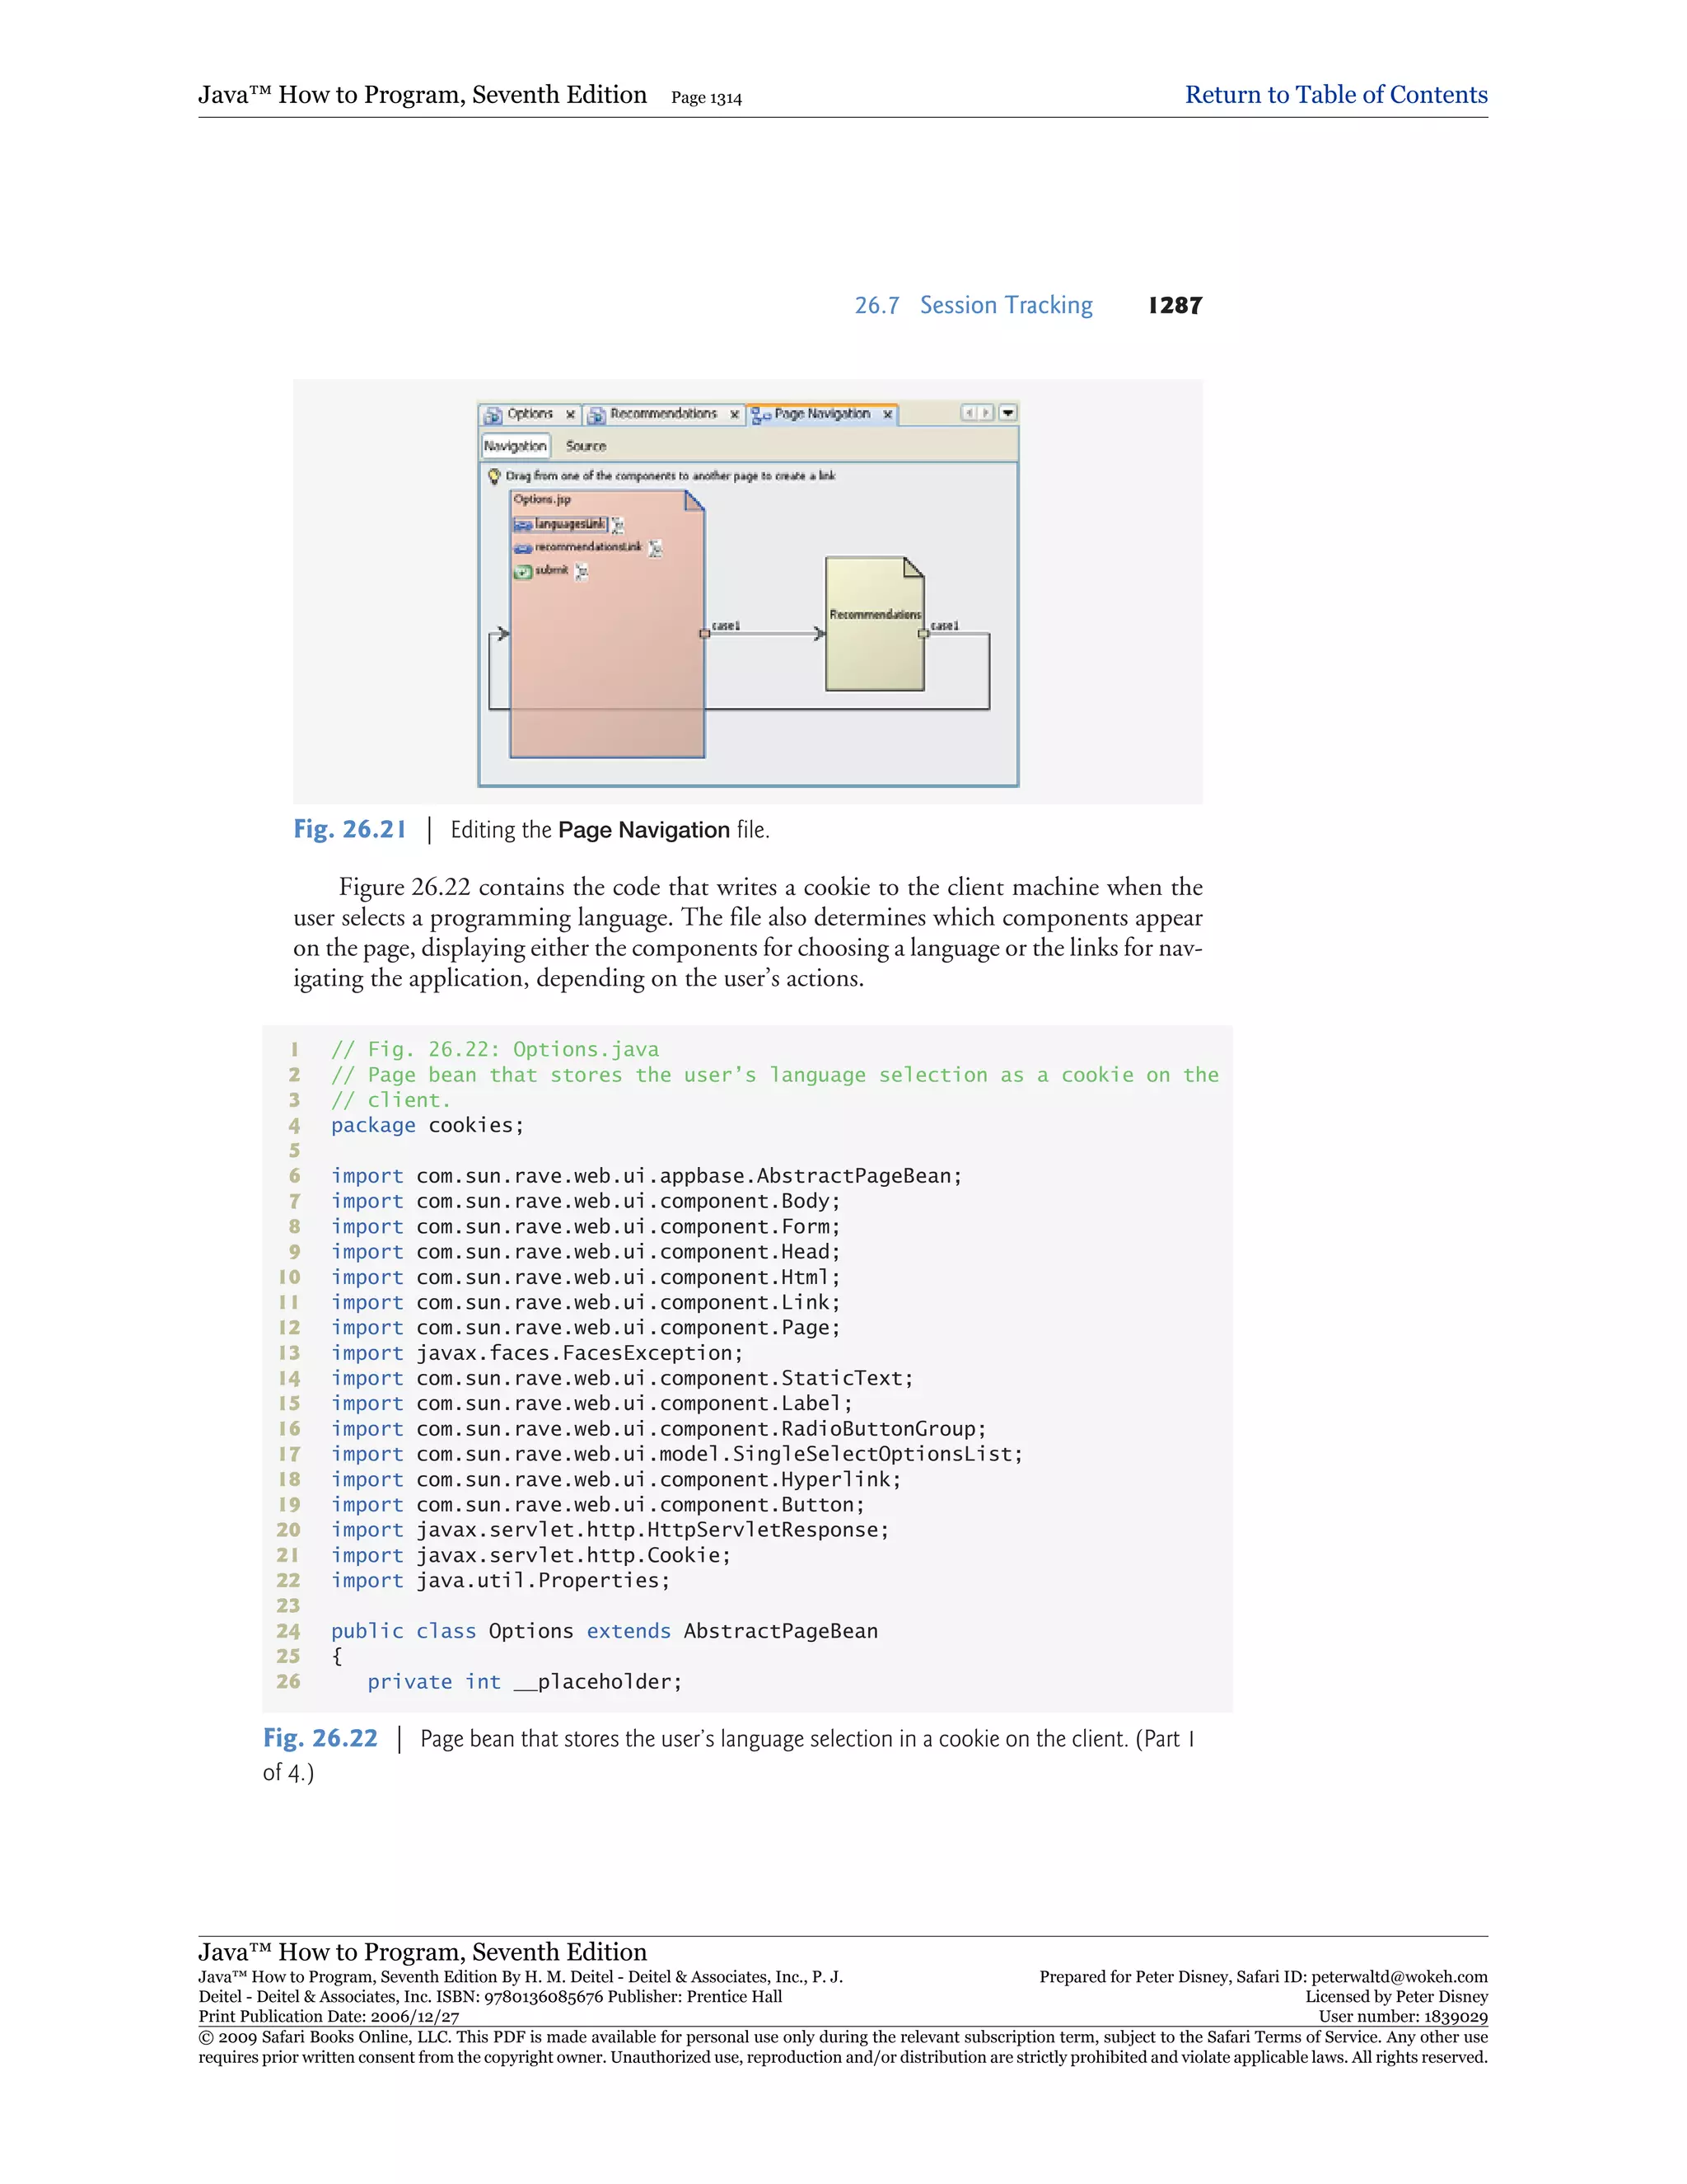Image resolution: width=1687 pixels, height=2184 pixels.
Task: Click the case1 connector port on Options.jsp
Action: 704,633
